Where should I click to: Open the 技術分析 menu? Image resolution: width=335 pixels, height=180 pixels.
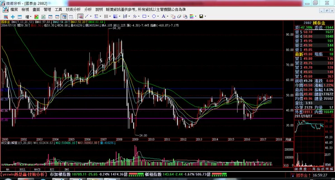click(73, 10)
